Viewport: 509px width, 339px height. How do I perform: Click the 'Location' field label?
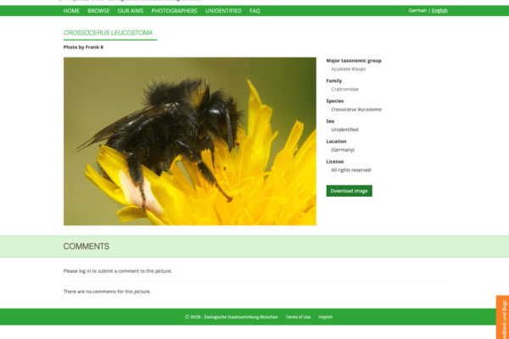point(336,142)
